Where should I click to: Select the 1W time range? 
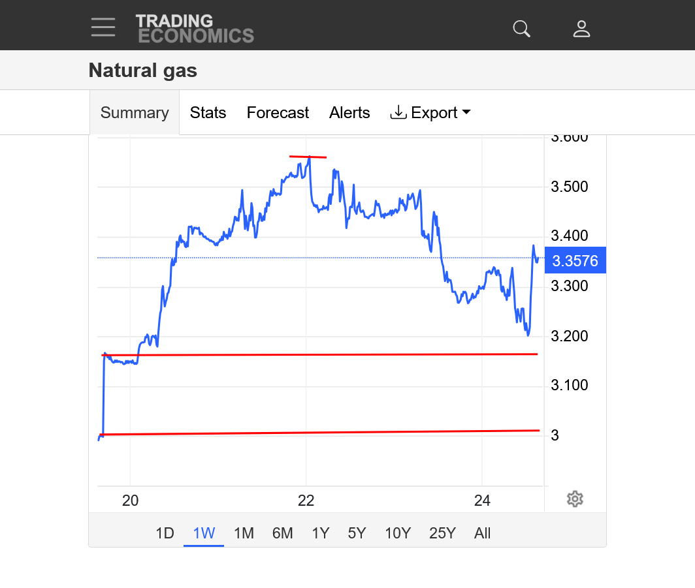tap(204, 533)
